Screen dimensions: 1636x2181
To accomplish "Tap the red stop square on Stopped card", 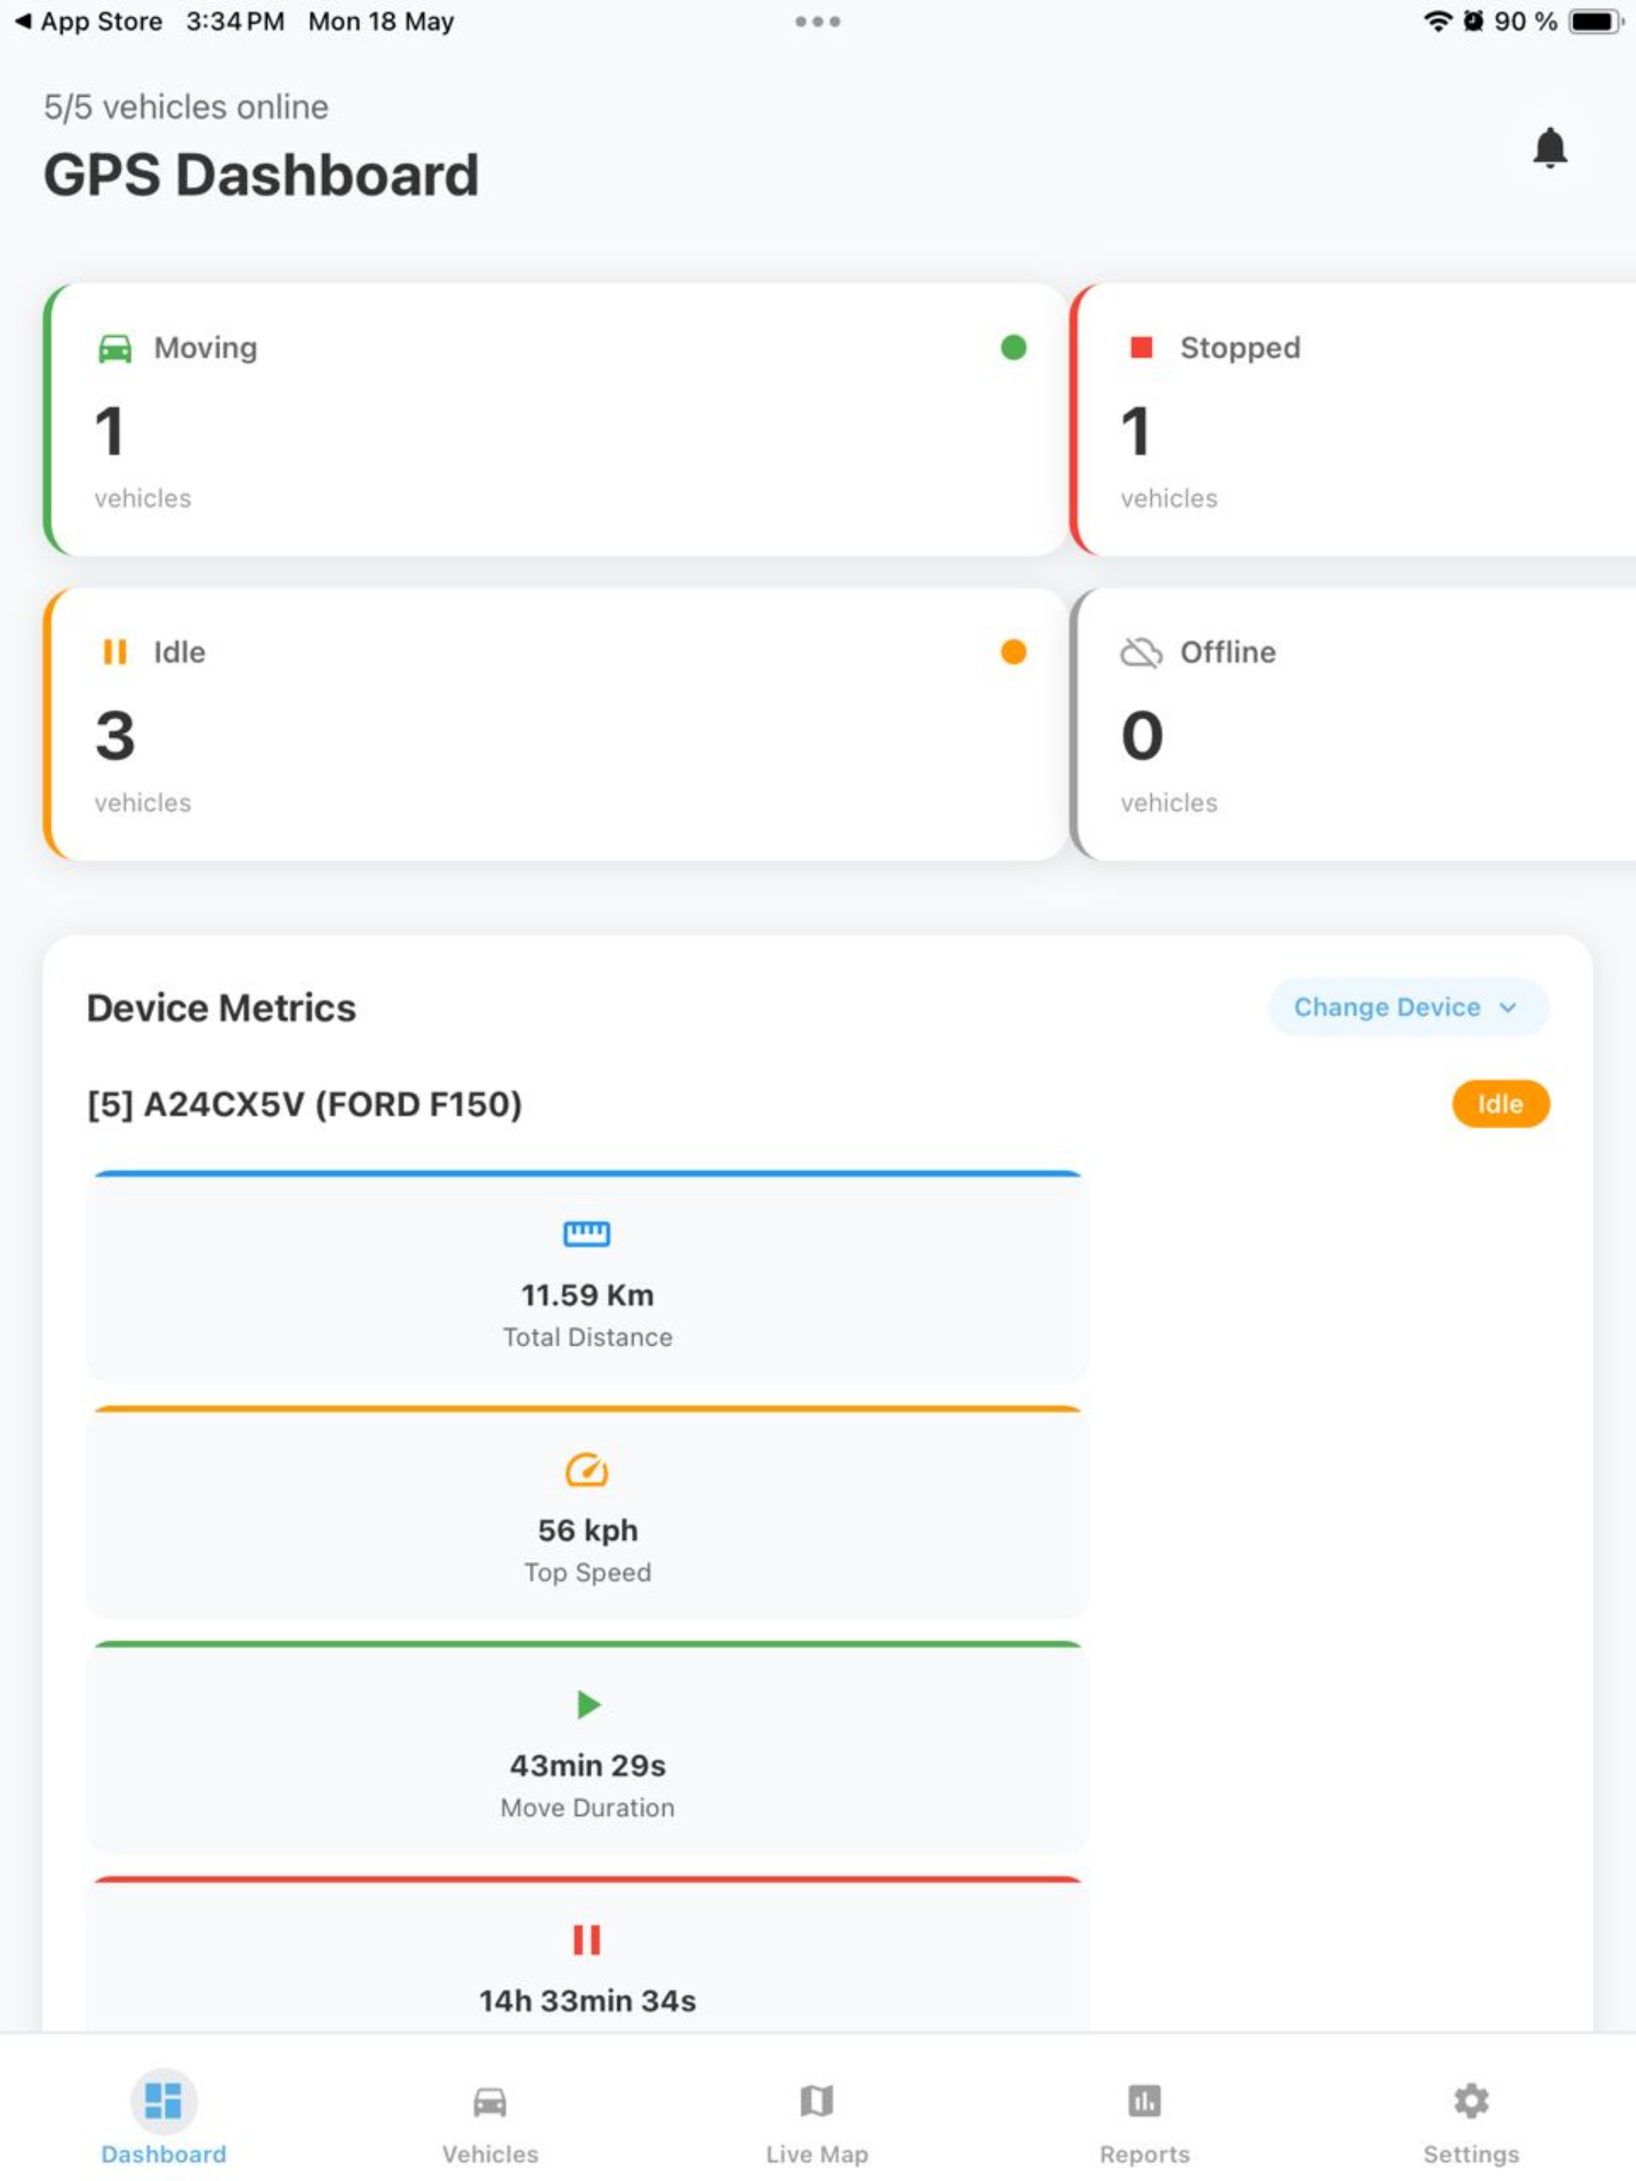I will [1141, 347].
